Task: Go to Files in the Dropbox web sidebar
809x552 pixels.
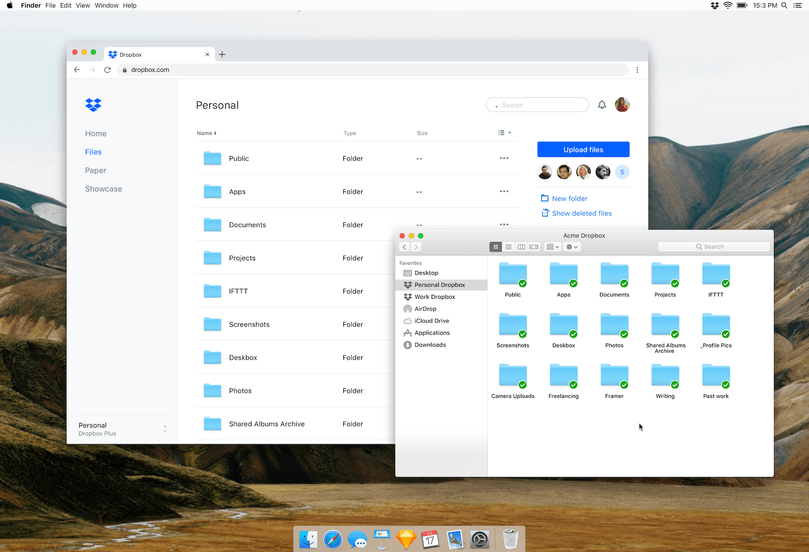Action: point(93,152)
